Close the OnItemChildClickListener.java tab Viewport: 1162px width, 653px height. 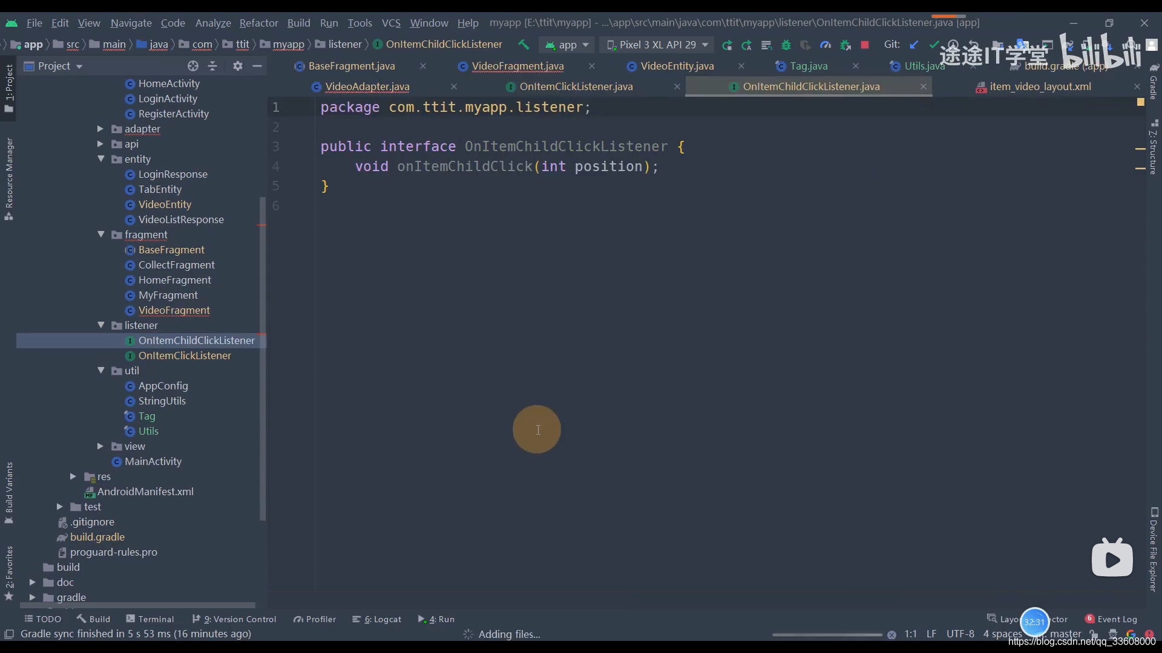coord(924,86)
